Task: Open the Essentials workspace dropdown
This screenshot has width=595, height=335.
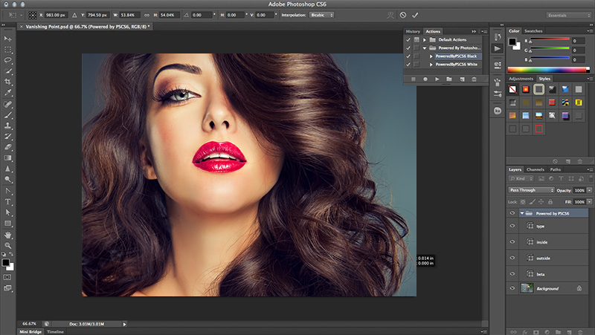Action: [x=569, y=15]
